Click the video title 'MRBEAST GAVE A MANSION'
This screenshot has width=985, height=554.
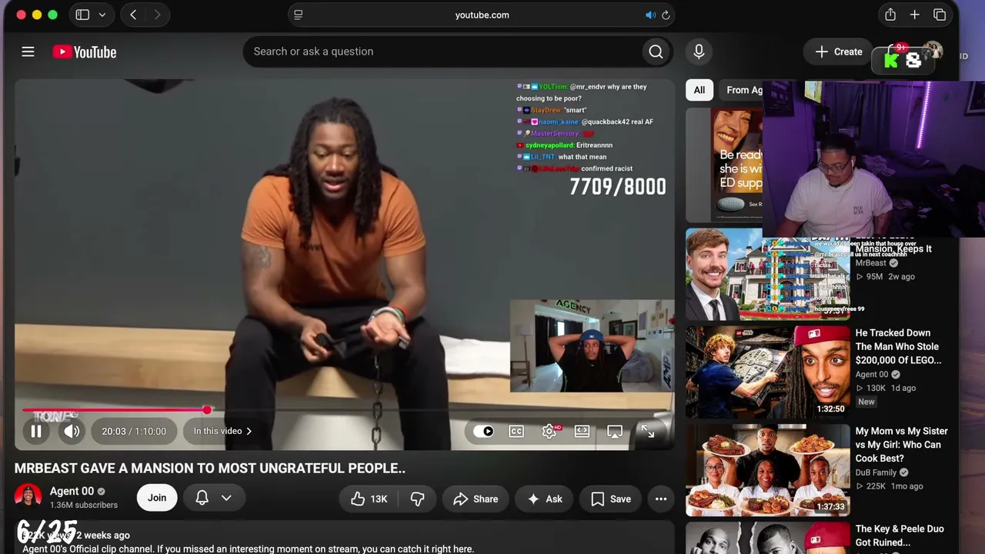click(210, 468)
